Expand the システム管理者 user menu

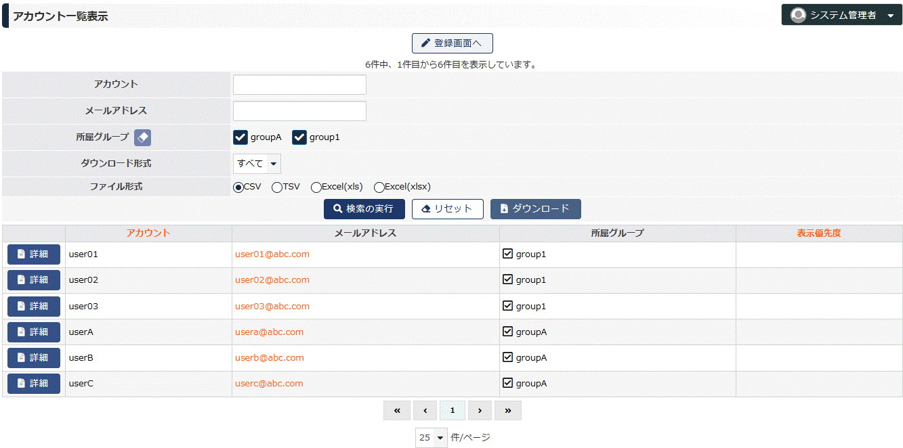[x=889, y=16]
